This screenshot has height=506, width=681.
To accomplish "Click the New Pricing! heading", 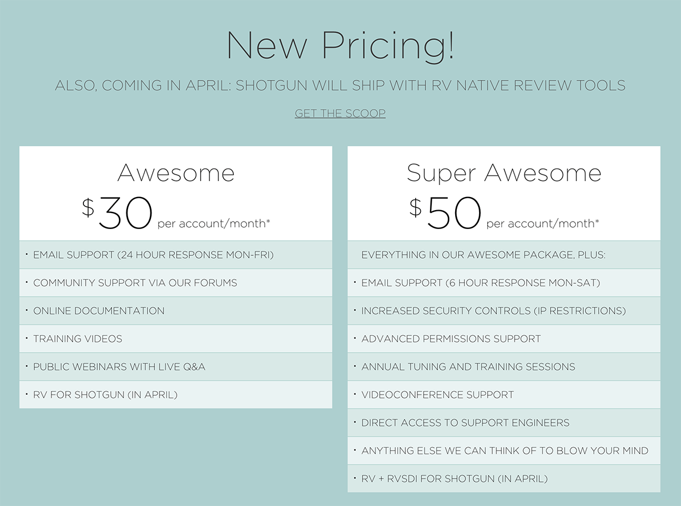I will point(341,46).
